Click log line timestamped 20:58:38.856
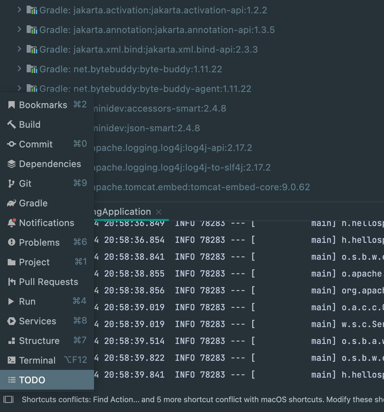The height and width of the screenshot is (412, 384). click(239, 290)
